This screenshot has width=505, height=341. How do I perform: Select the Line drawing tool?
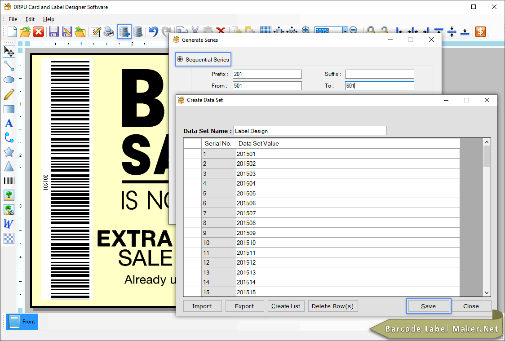9,66
